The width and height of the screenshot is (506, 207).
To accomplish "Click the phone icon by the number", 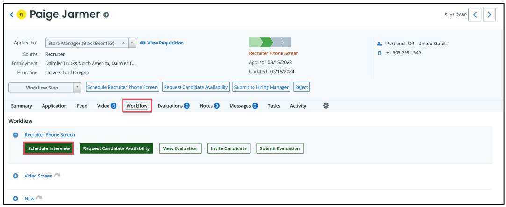I will (x=380, y=53).
